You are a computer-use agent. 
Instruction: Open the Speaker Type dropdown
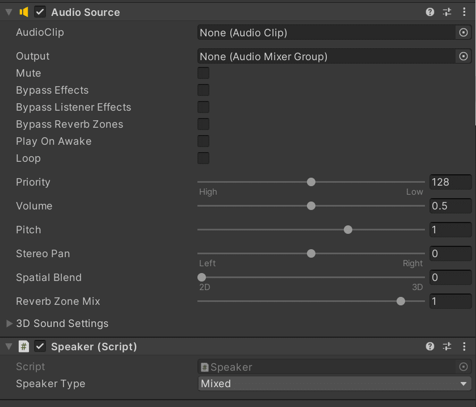click(333, 384)
